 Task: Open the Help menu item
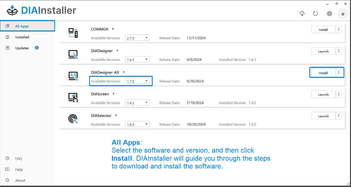pyautogui.click(x=27, y=170)
